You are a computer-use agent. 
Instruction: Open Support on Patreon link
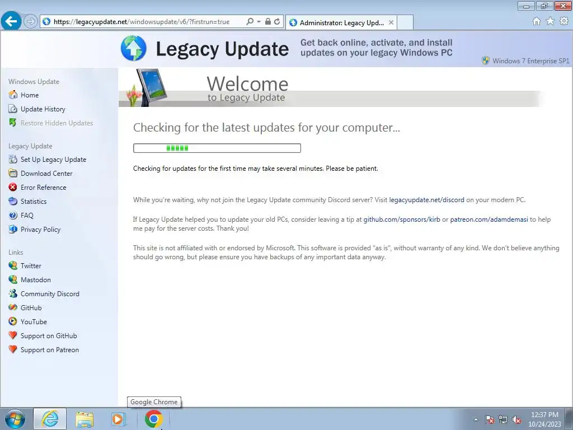pyautogui.click(x=50, y=350)
